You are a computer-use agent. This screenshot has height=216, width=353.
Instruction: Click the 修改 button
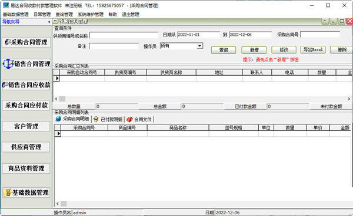point(284,50)
